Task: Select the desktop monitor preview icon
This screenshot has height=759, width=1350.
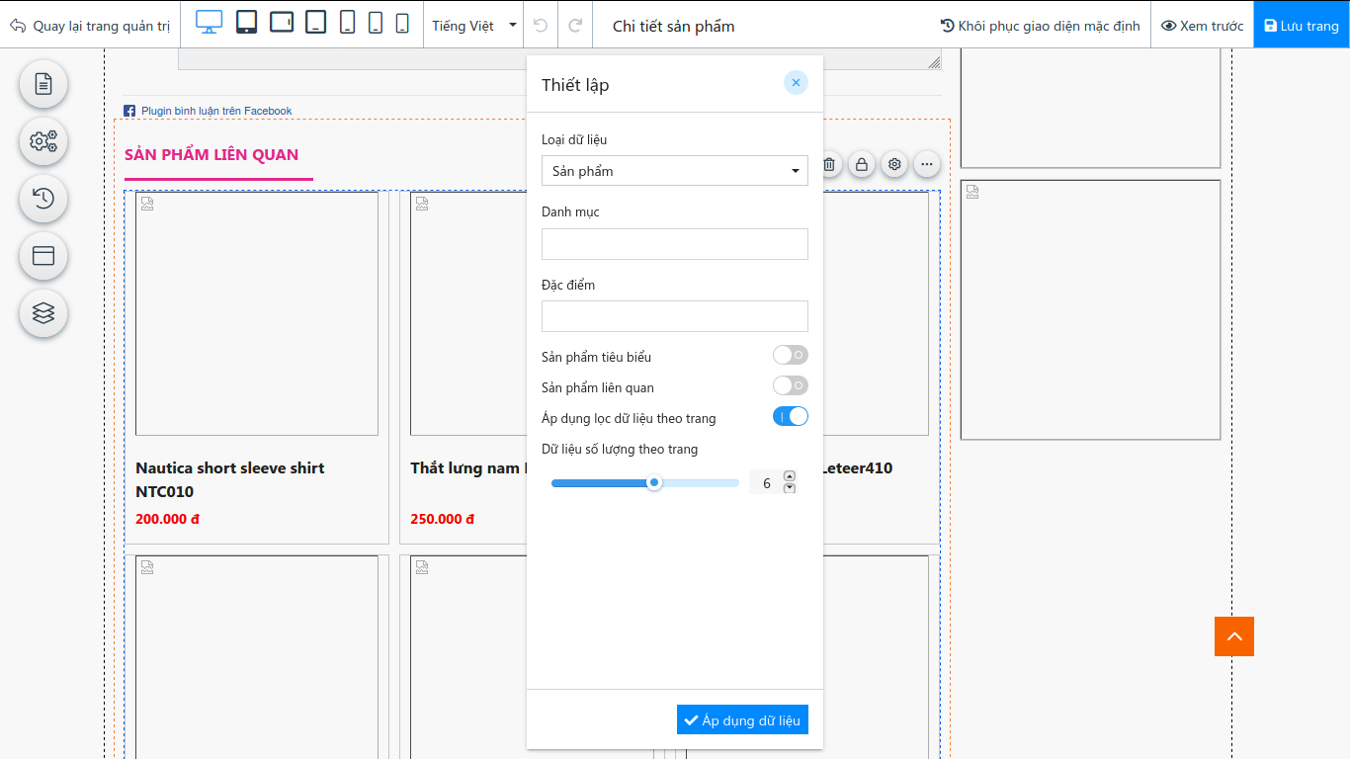Action: coord(210,22)
